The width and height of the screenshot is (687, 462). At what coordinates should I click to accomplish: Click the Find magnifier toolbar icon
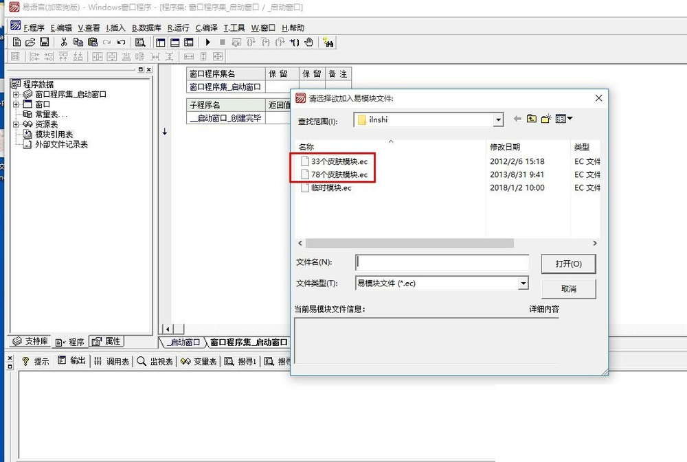click(x=140, y=42)
